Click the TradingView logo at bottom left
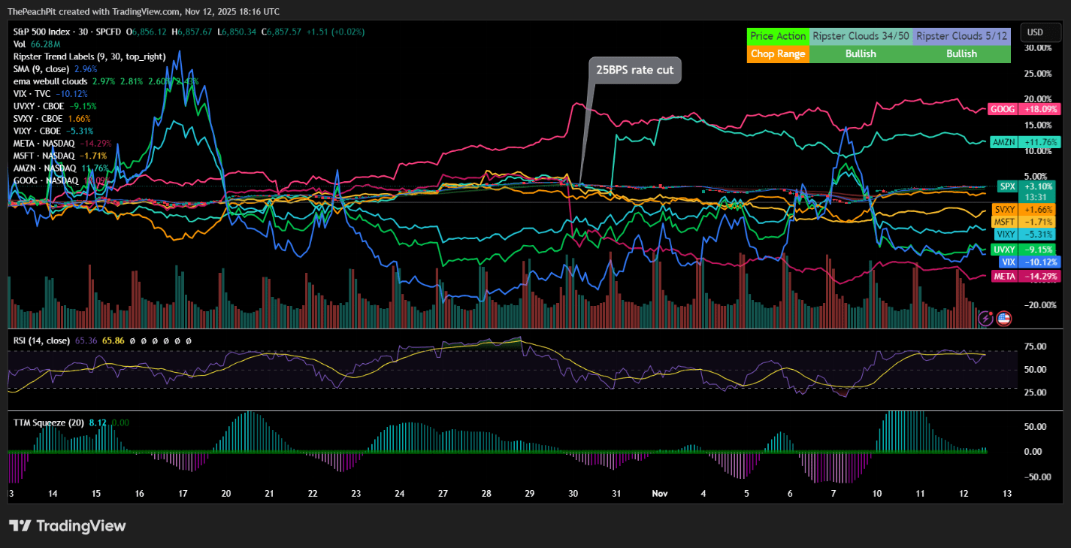The height and width of the screenshot is (548, 1071). pos(68,525)
